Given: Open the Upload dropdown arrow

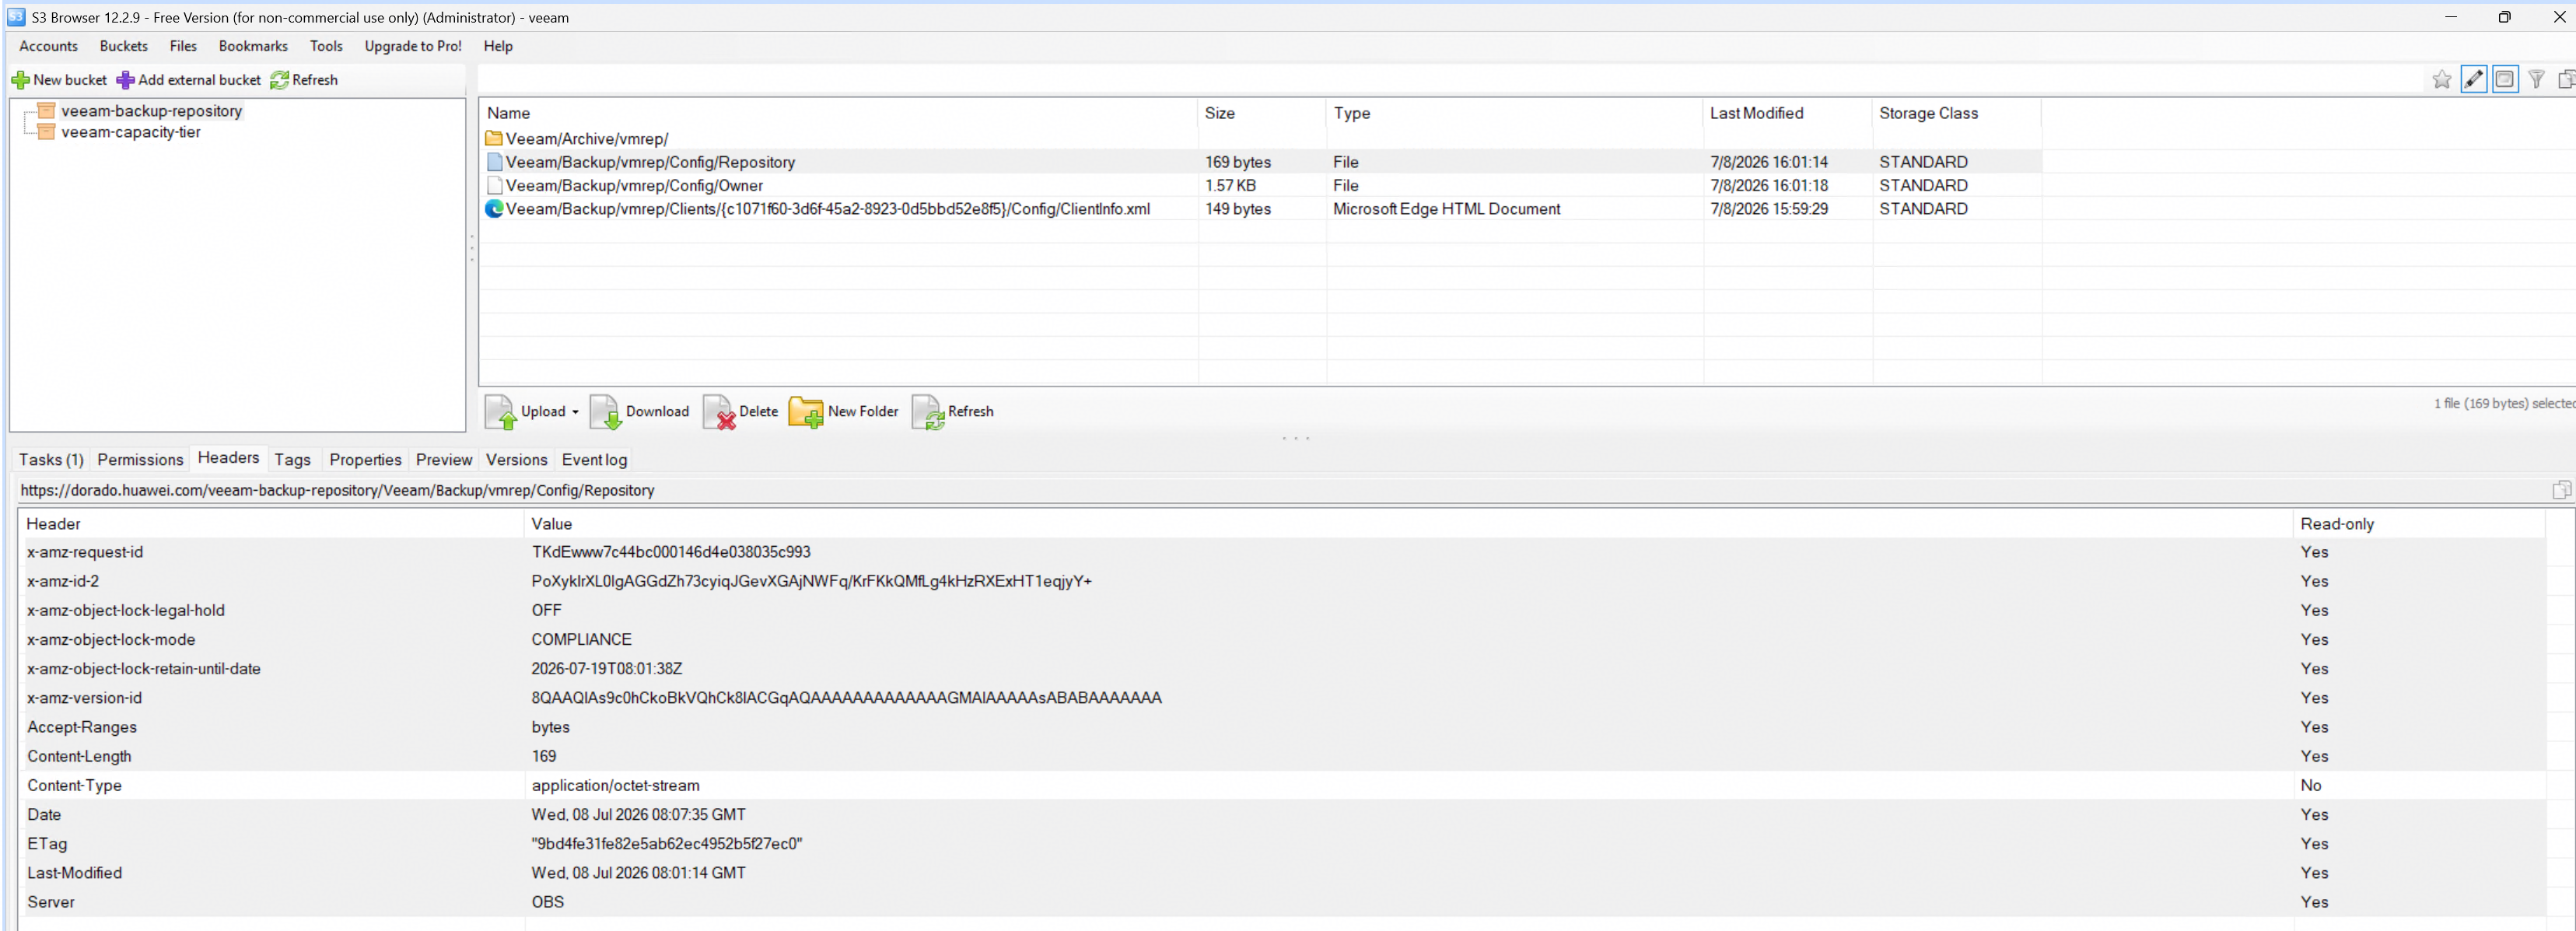Looking at the screenshot, I should [575, 412].
